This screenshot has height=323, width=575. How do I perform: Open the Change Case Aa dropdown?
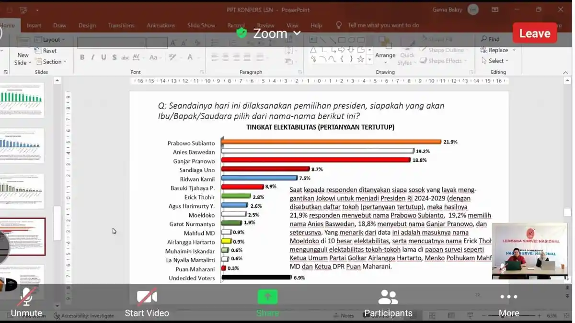pyautogui.click(x=155, y=57)
